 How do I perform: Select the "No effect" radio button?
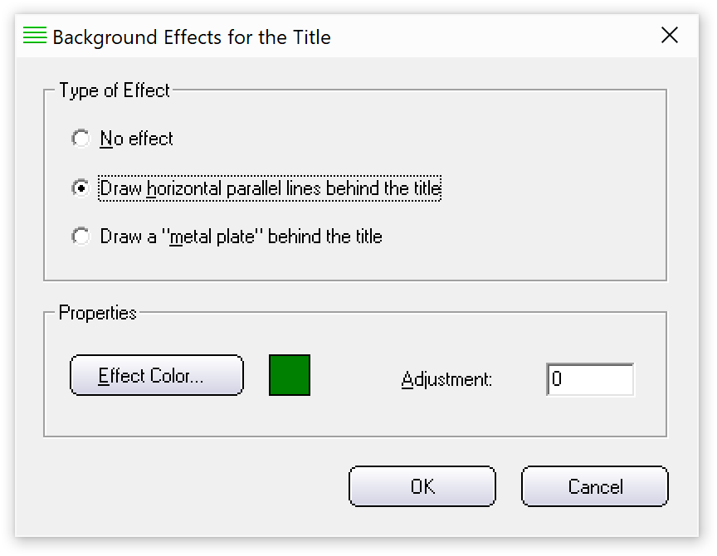(81, 138)
